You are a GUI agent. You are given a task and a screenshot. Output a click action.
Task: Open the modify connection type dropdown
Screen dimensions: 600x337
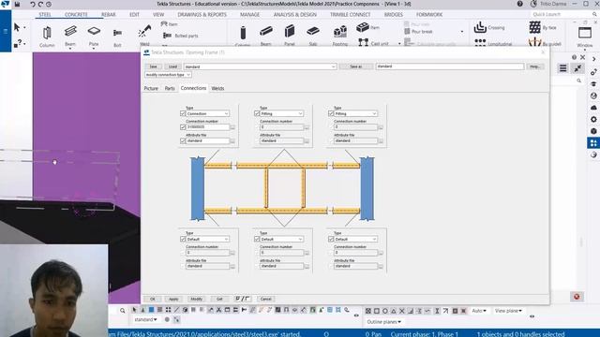click(168, 75)
